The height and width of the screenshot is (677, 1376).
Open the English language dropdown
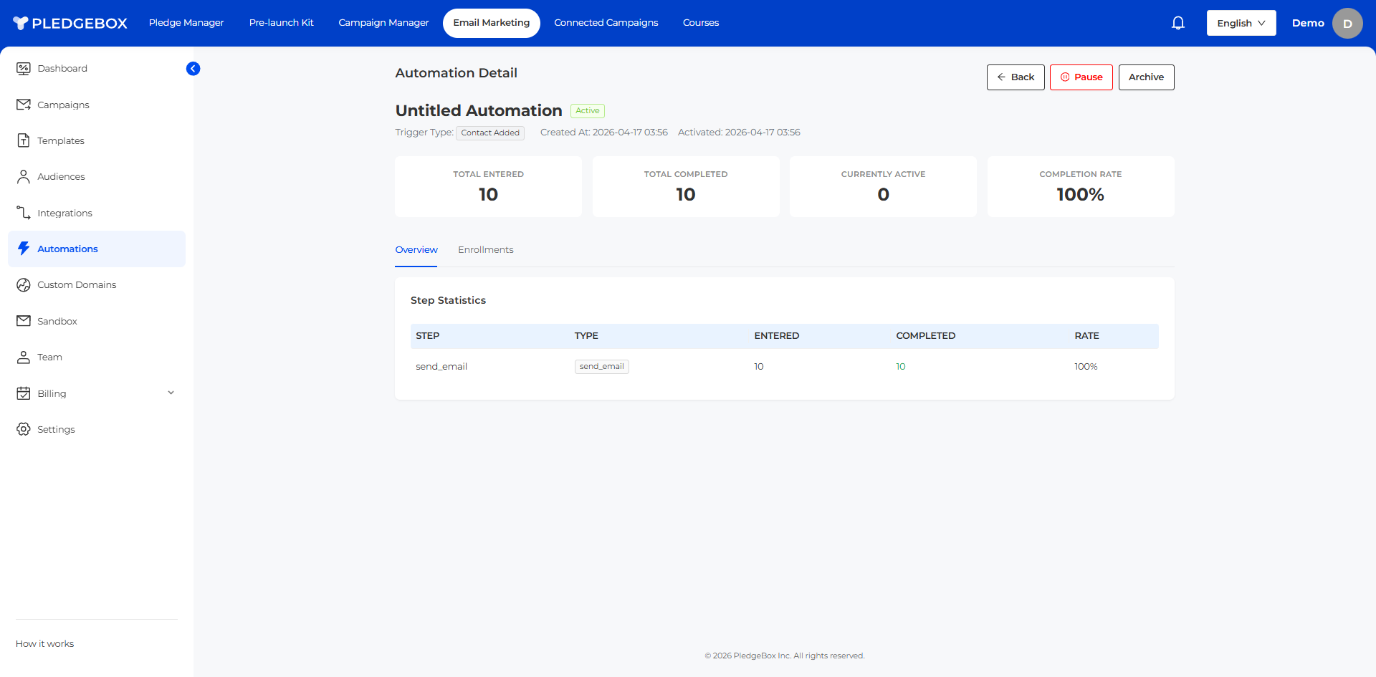click(x=1241, y=23)
